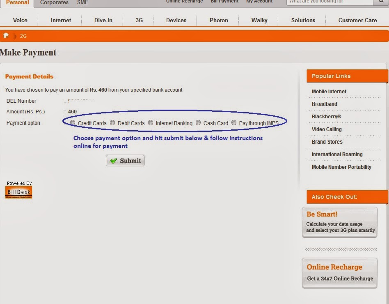Open the Broadband link under Popular Links
389x304 pixels.
tap(325, 104)
